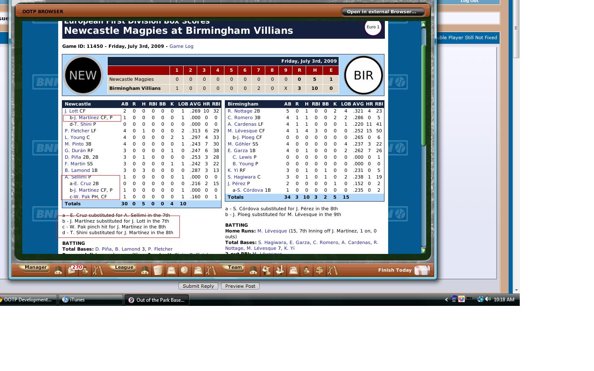
Task: Click the crossed bats icon after Manager
Action: click(98, 270)
